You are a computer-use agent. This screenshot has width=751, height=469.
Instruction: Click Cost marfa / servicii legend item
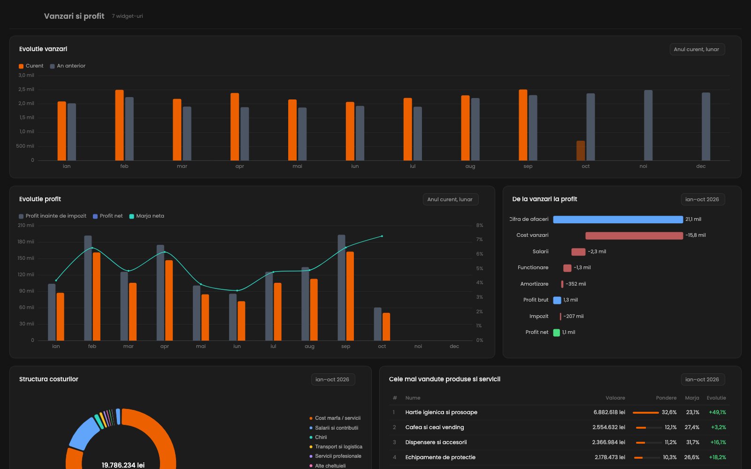click(335, 418)
